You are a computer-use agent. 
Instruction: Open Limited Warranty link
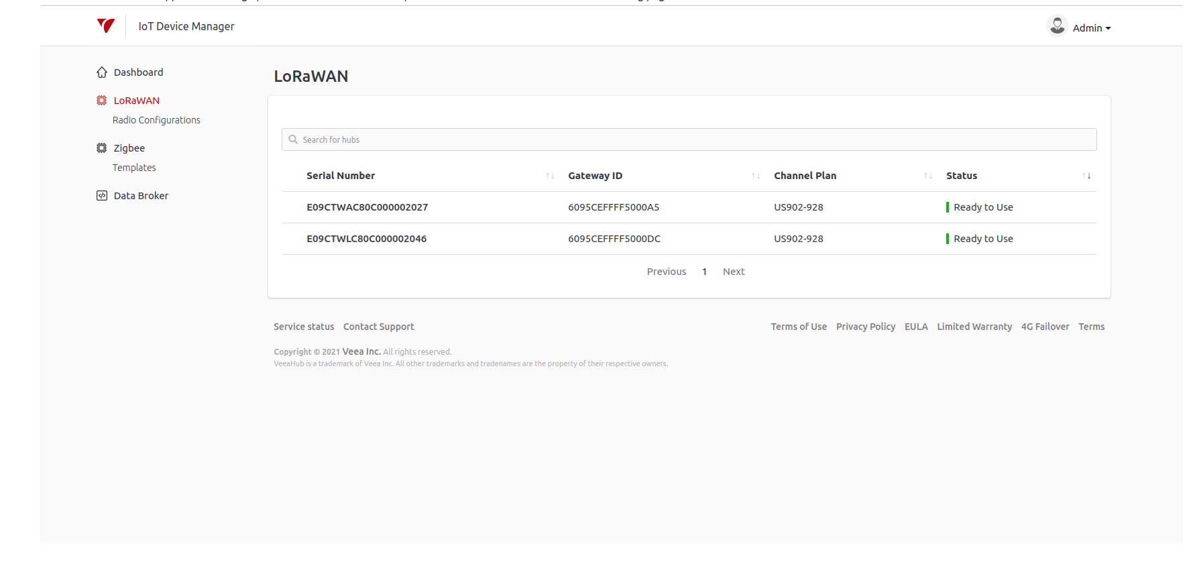974,327
